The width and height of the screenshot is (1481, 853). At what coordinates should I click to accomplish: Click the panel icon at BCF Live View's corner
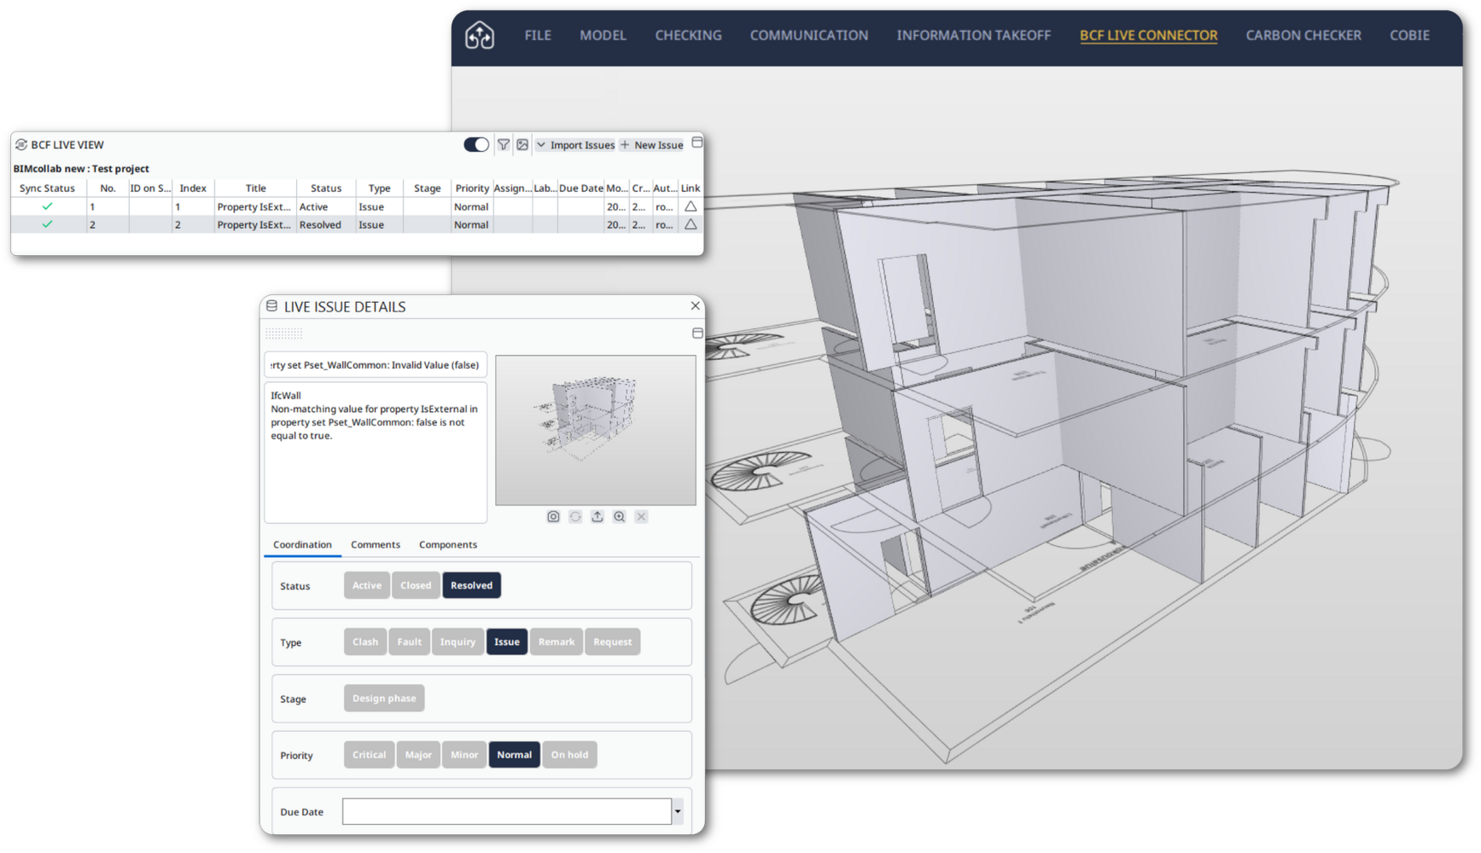click(697, 142)
